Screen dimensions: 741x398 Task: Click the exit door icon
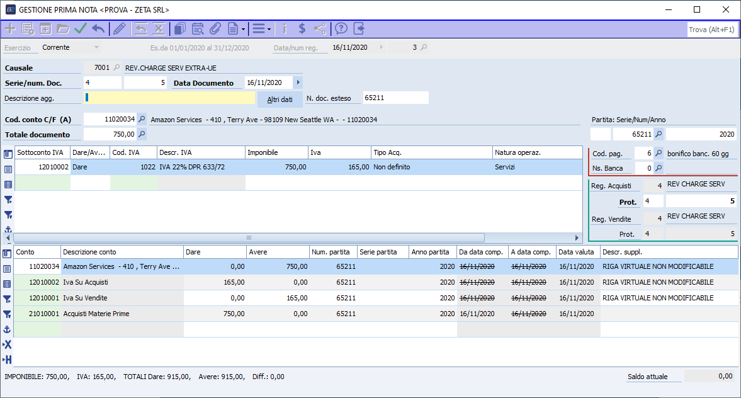tap(359, 28)
